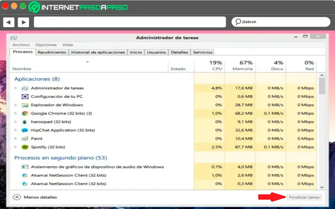Select the Paint memory value 10,4 MB
This screenshot has height=209, width=335.
point(244,138)
